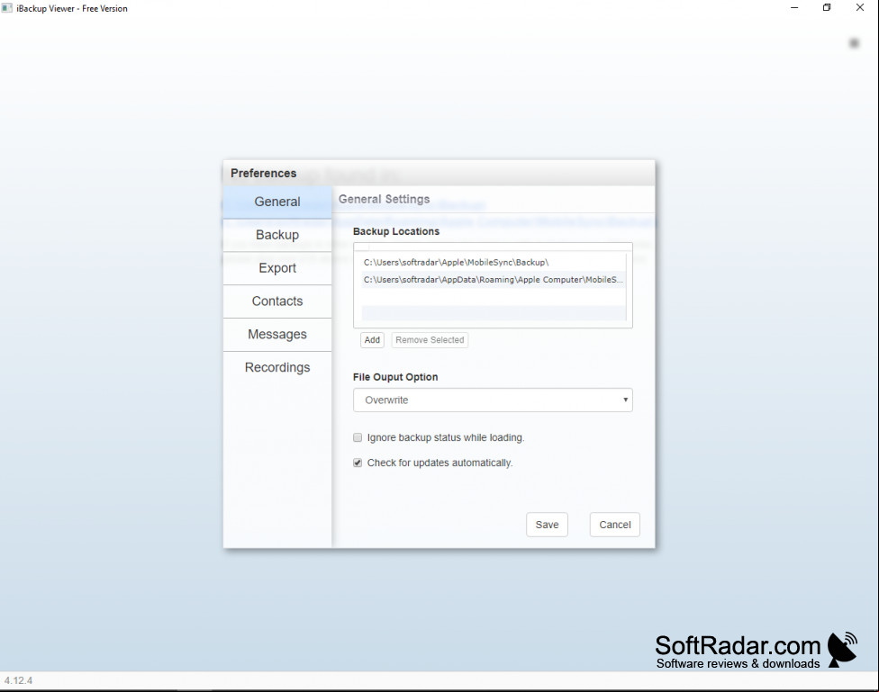Switch to the Backup preferences tab
This screenshot has height=692, width=879.
(277, 235)
